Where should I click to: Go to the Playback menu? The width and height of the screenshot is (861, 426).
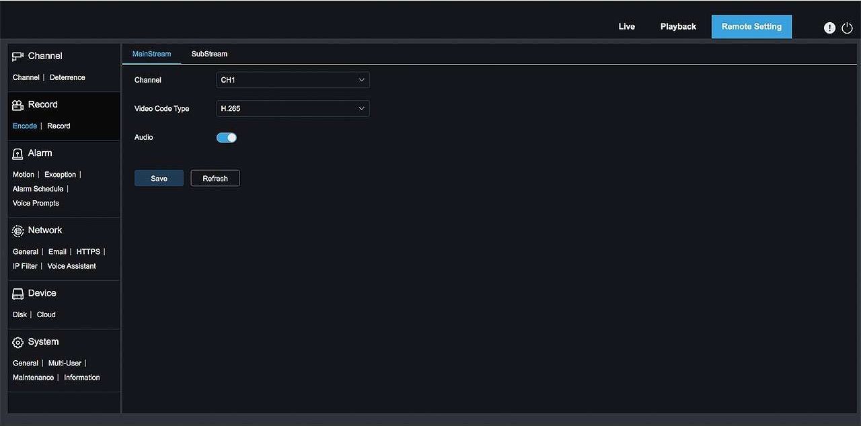(678, 26)
